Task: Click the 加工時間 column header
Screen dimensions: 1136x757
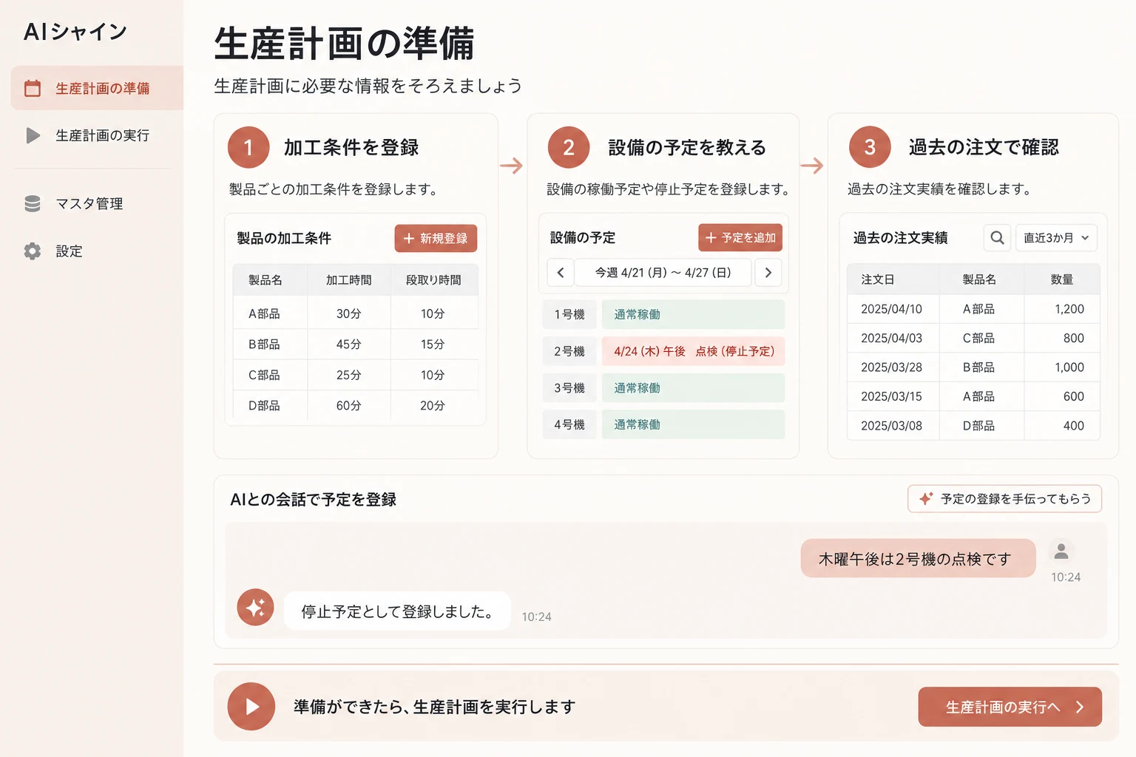Action: coord(348,280)
